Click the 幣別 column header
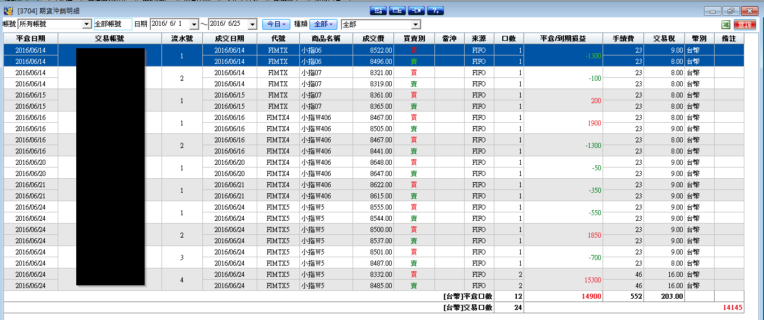The width and height of the screenshot is (764, 320). (x=700, y=39)
